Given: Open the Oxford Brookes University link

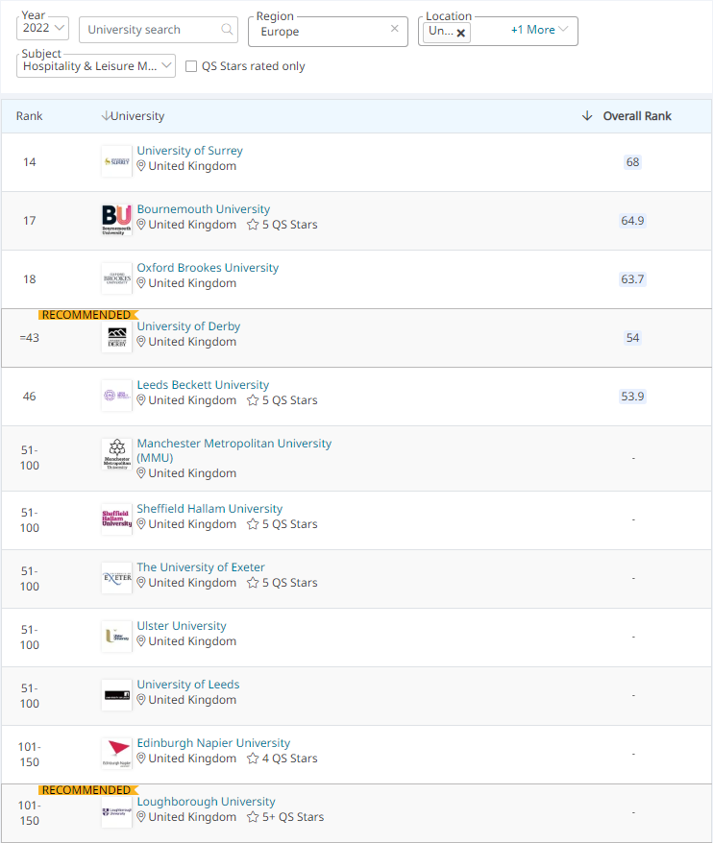Looking at the screenshot, I should pos(208,268).
